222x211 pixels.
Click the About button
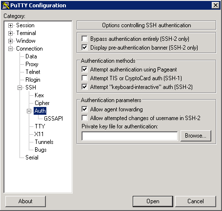(x=25, y=201)
